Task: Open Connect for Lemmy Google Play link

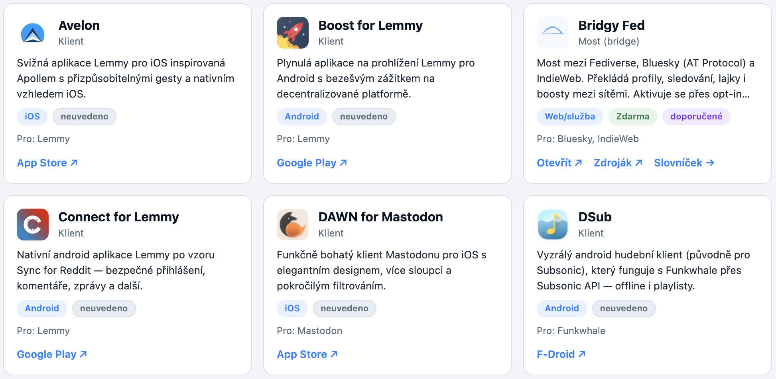Action: 52,354
